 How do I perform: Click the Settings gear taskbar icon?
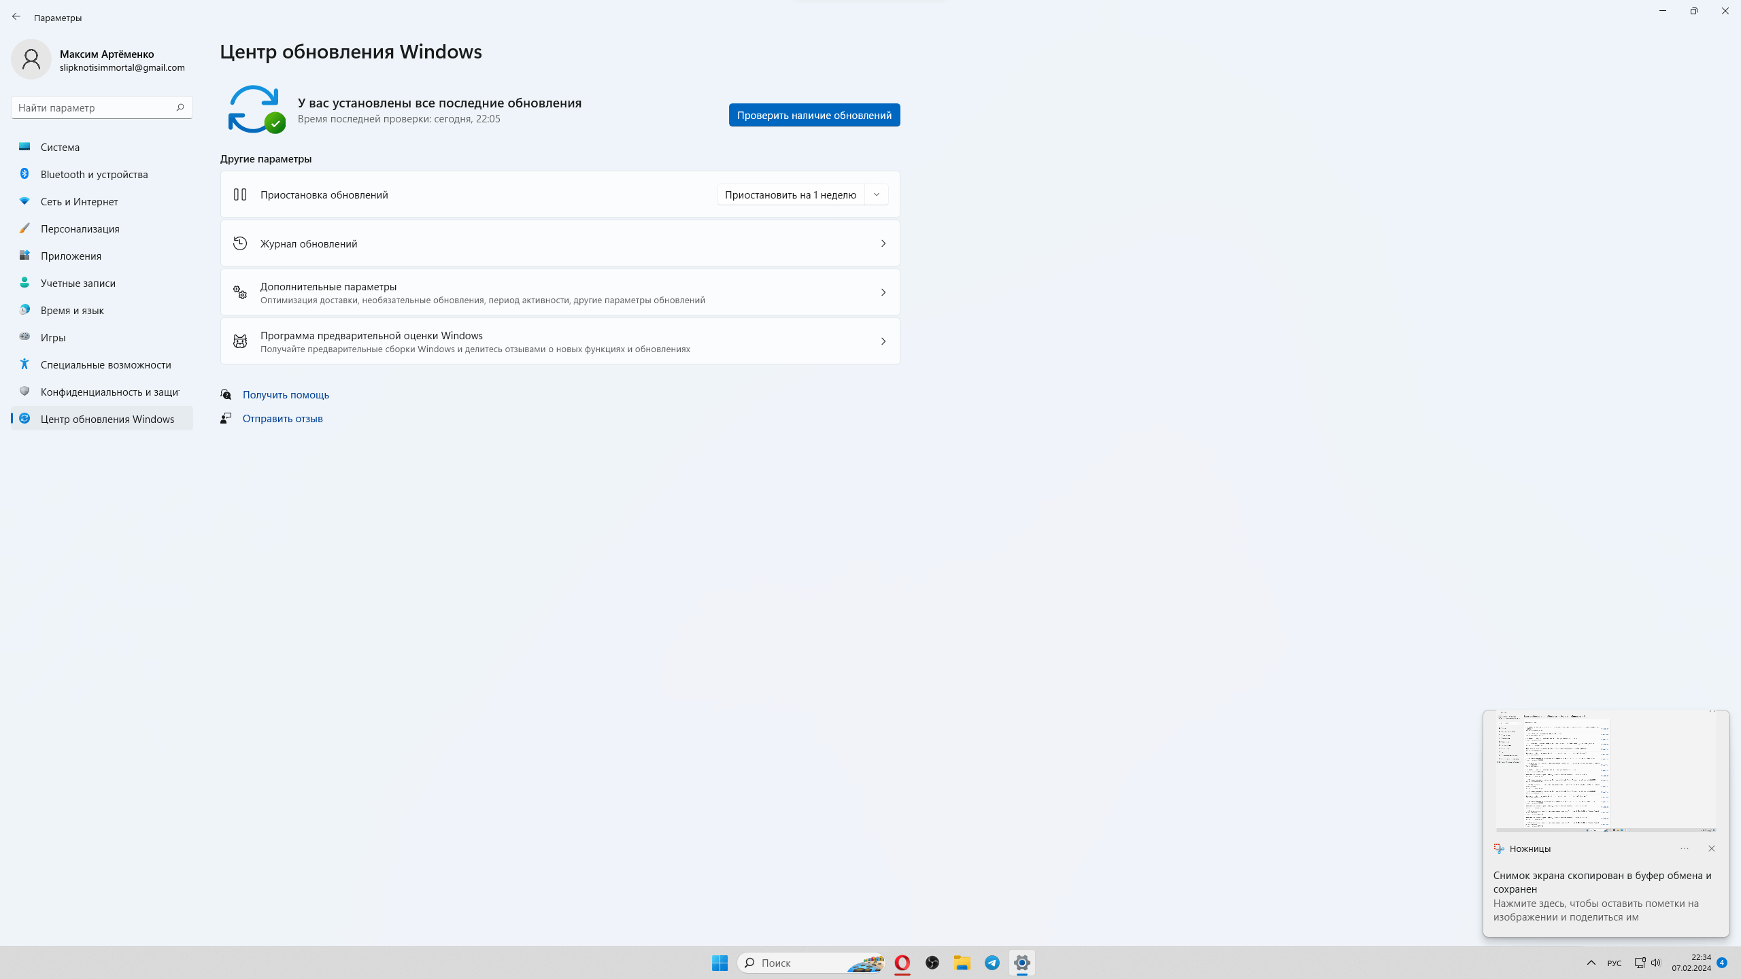[x=1022, y=963]
